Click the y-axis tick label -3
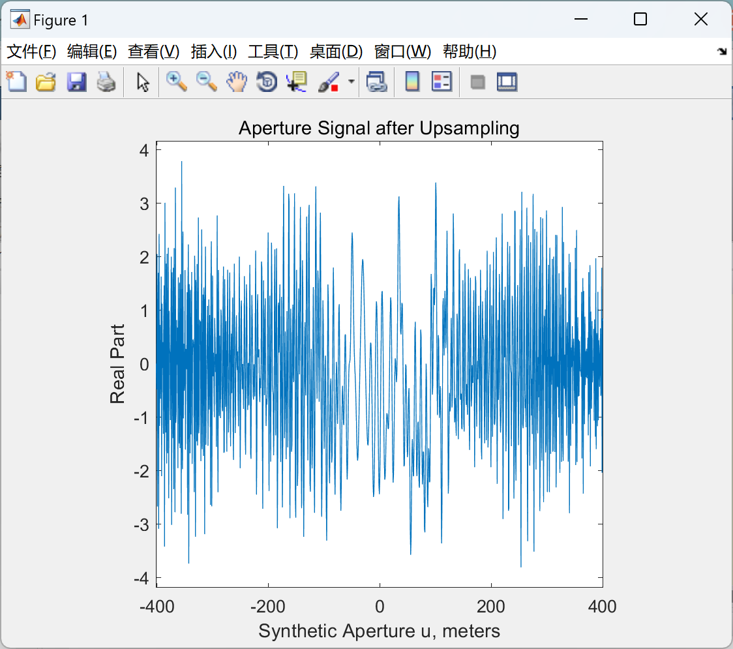Viewport: 733px width, 649px height. (141, 525)
